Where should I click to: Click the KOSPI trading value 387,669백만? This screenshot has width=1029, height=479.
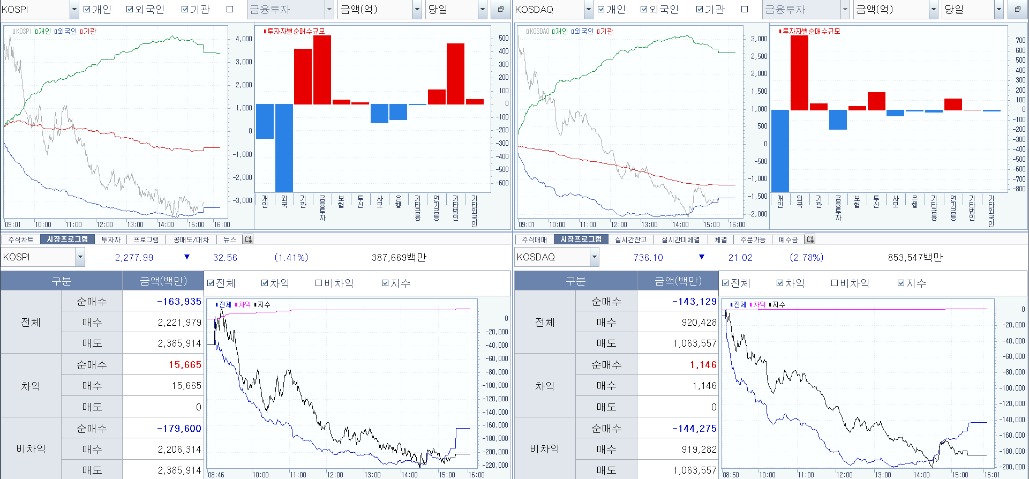pyautogui.click(x=399, y=258)
